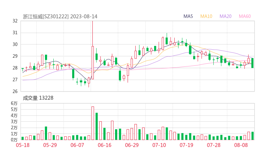The height and width of the screenshot is (153, 258).
Task: Click the MA20 legend label
Action: [x=226, y=16]
